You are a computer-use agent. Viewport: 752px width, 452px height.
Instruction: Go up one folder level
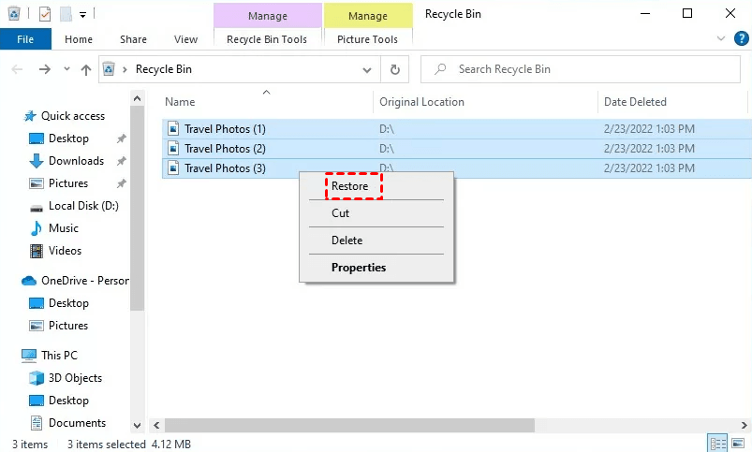tap(86, 69)
